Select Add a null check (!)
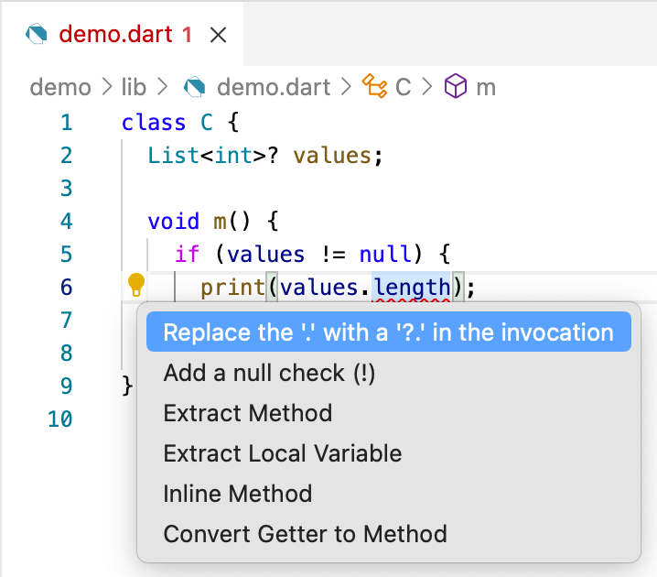Screen dimensions: 657x577 tap(269, 373)
